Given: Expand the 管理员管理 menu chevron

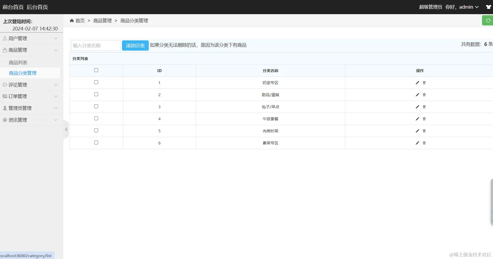Looking at the screenshot, I should pyautogui.click(x=56, y=108).
